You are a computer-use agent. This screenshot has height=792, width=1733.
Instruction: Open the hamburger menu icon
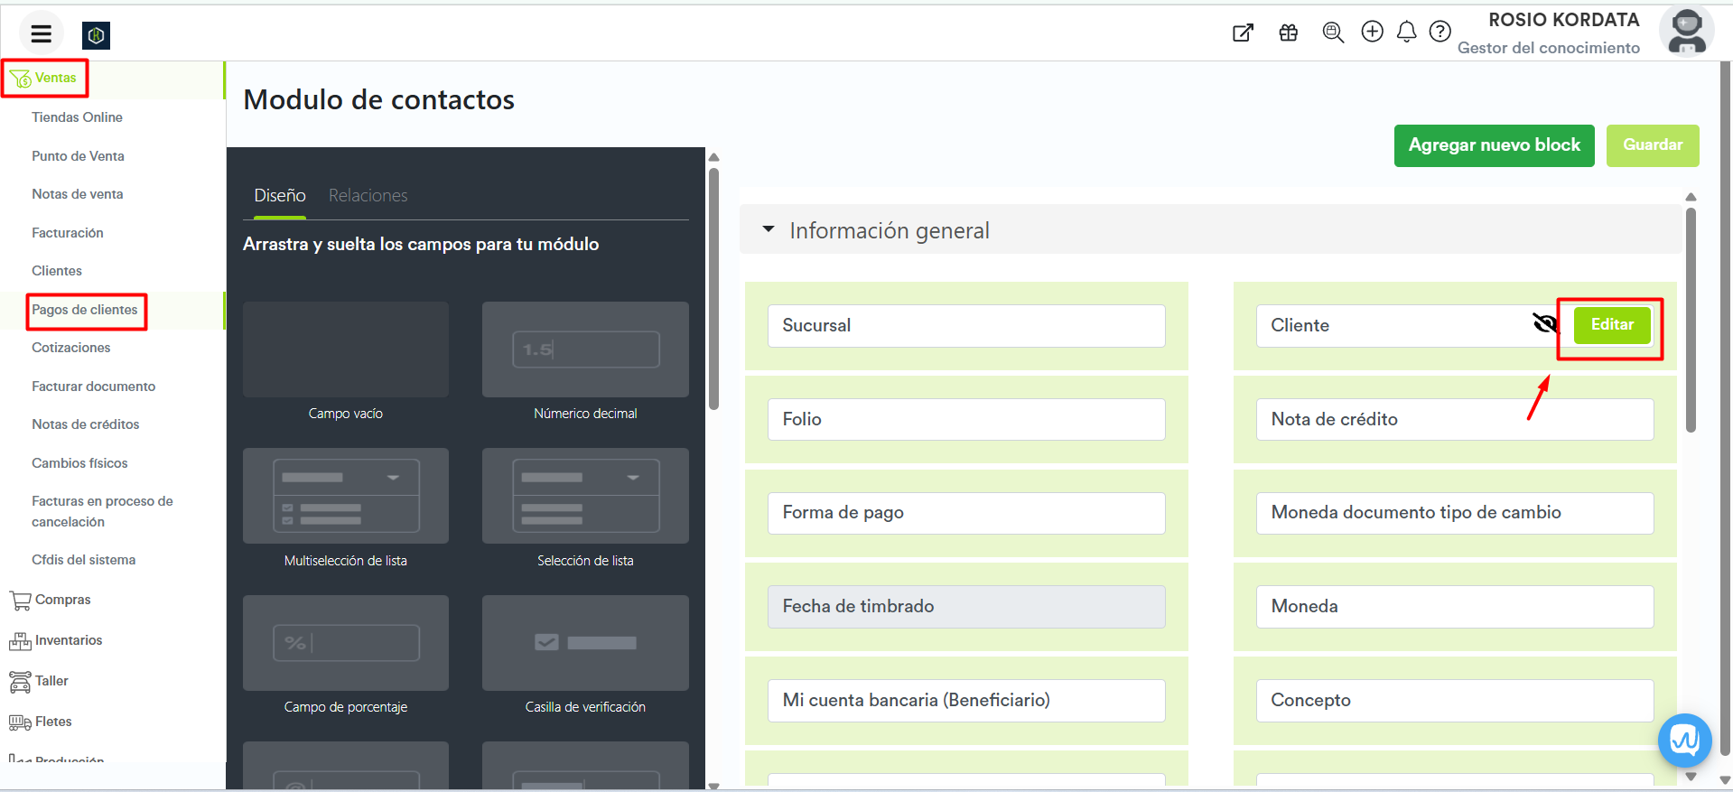[x=41, y=34]
